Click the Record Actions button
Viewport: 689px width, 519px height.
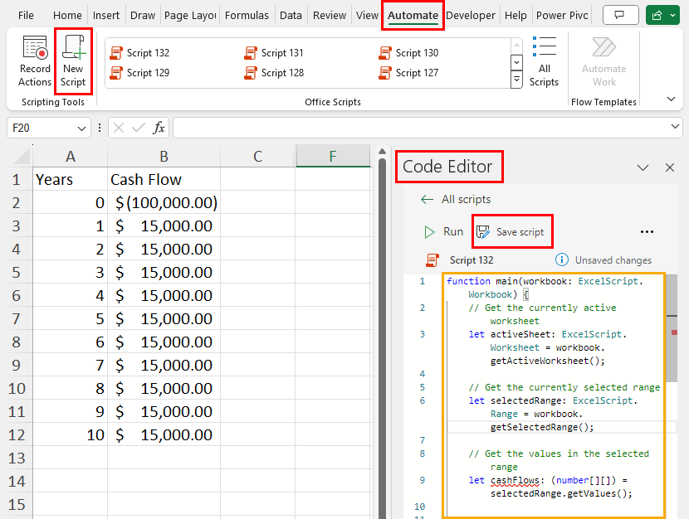[35, 61]
